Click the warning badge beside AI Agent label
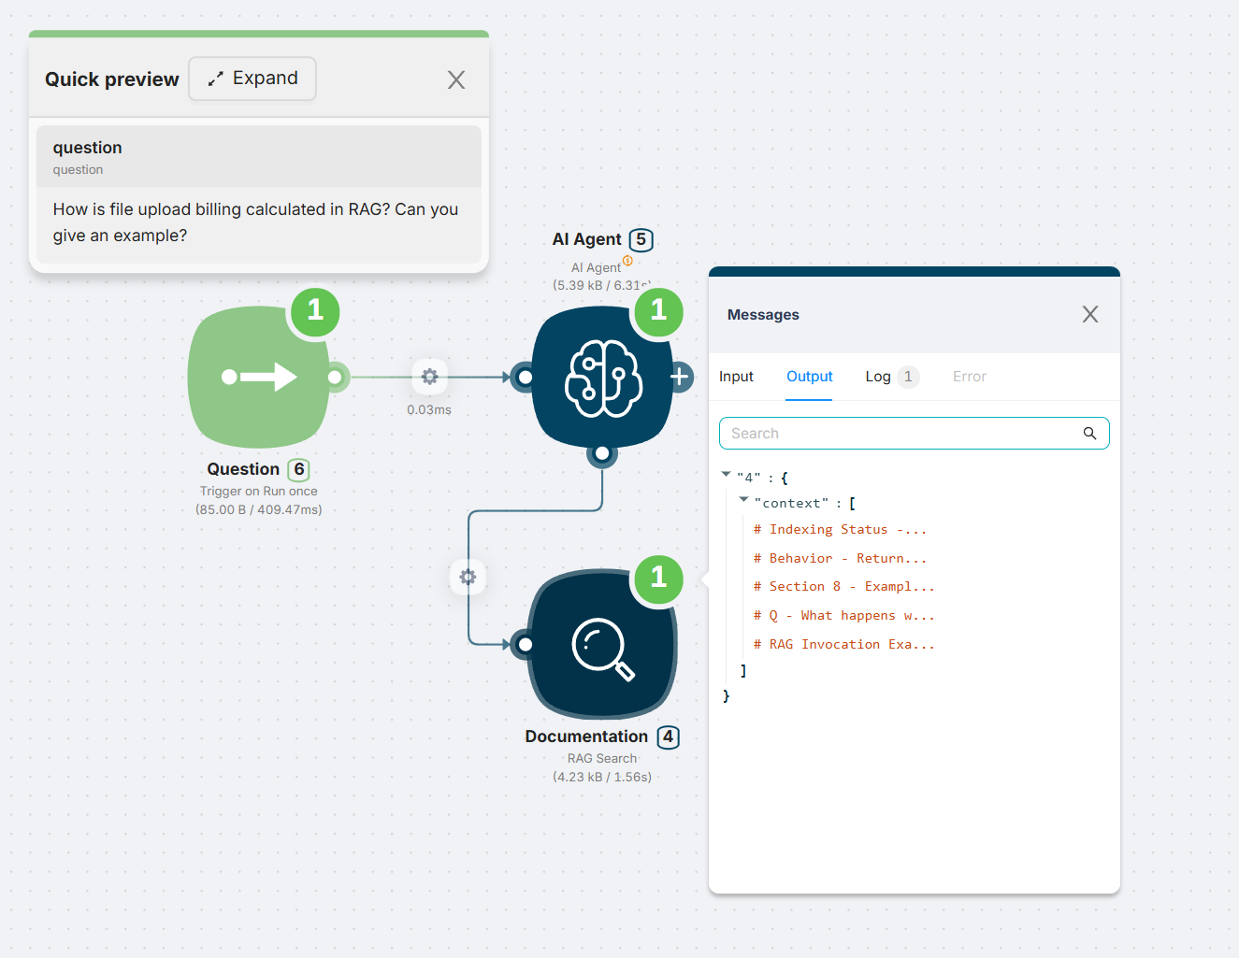1239x958 pixels. (627, 261)
